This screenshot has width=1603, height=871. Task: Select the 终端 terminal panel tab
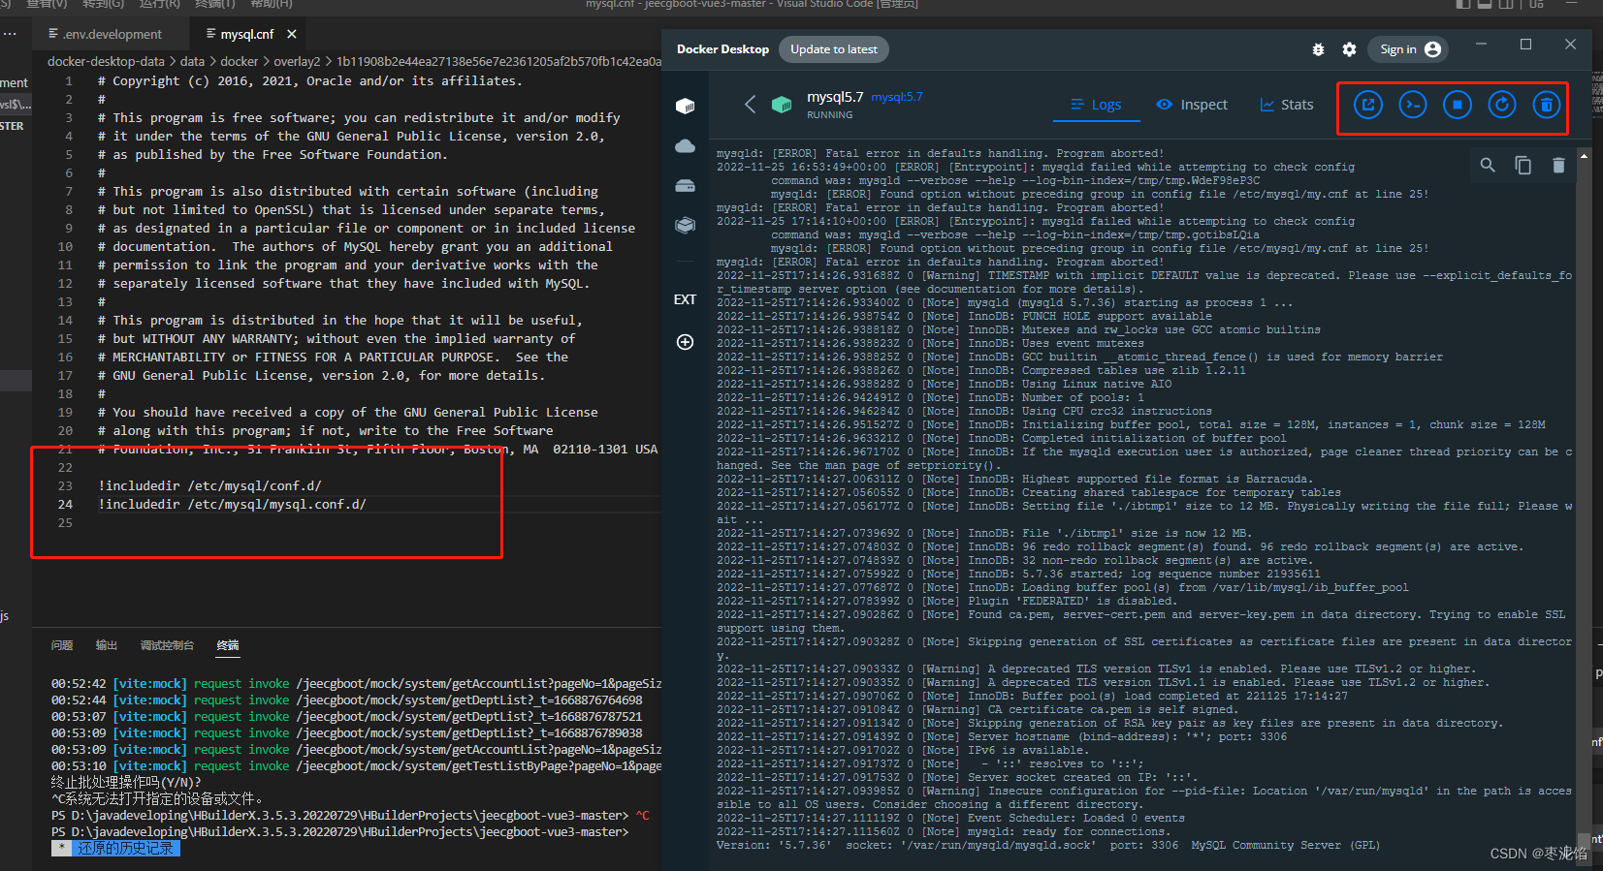click(228, 645)
